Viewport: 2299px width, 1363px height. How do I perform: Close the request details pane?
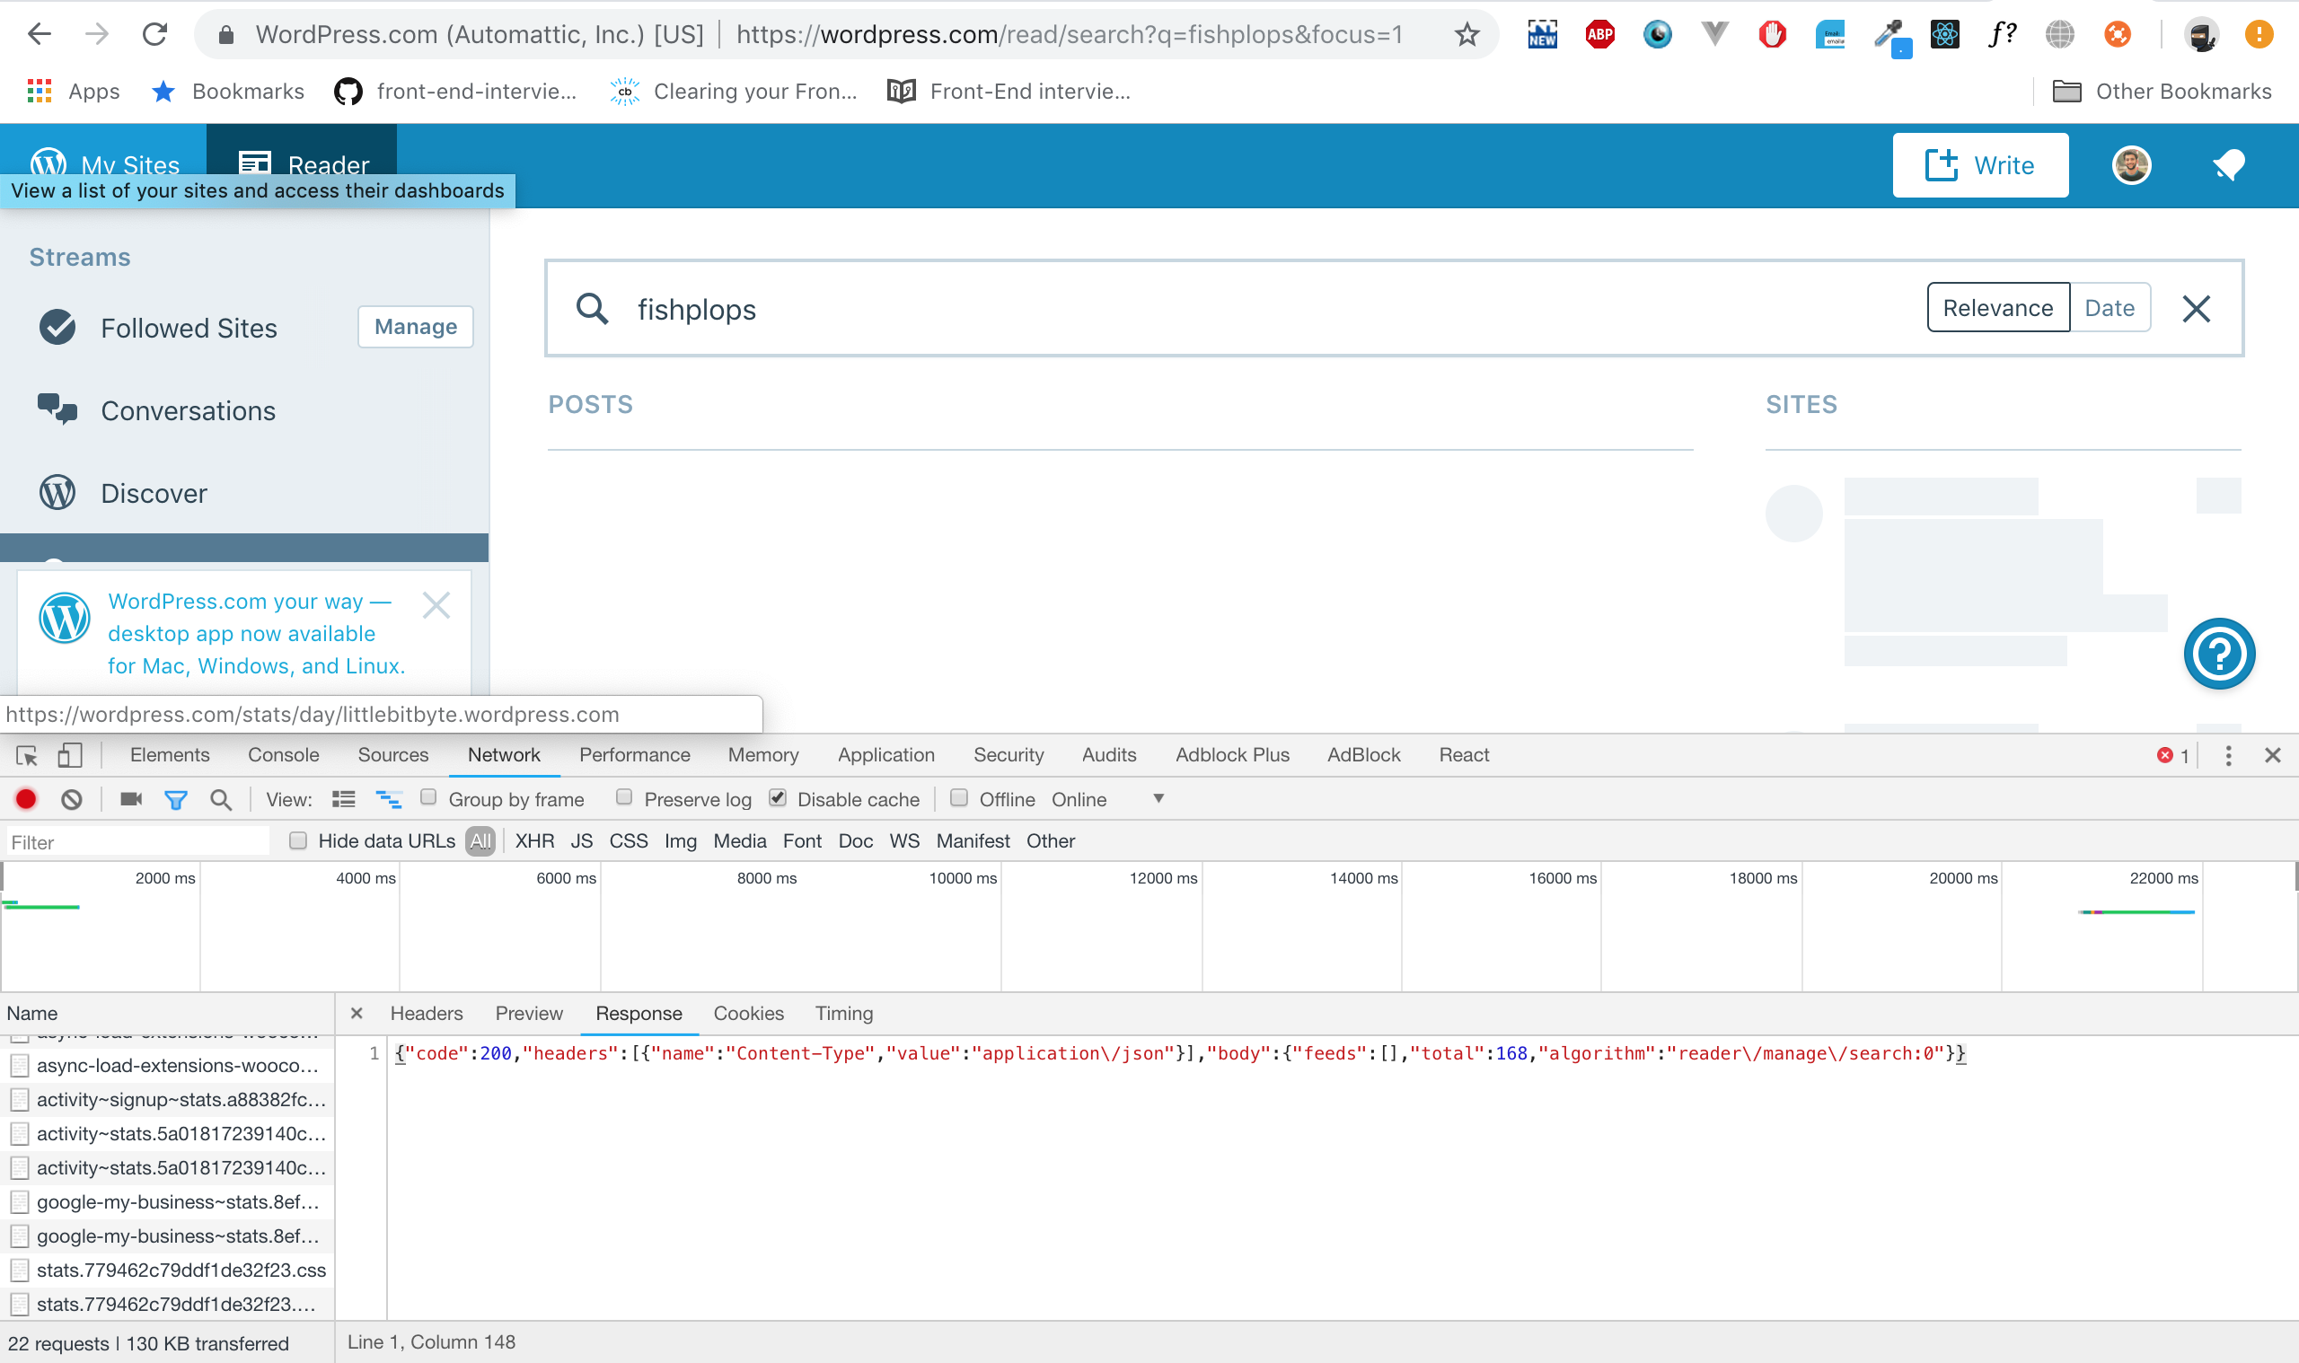tap(357, 1013)
